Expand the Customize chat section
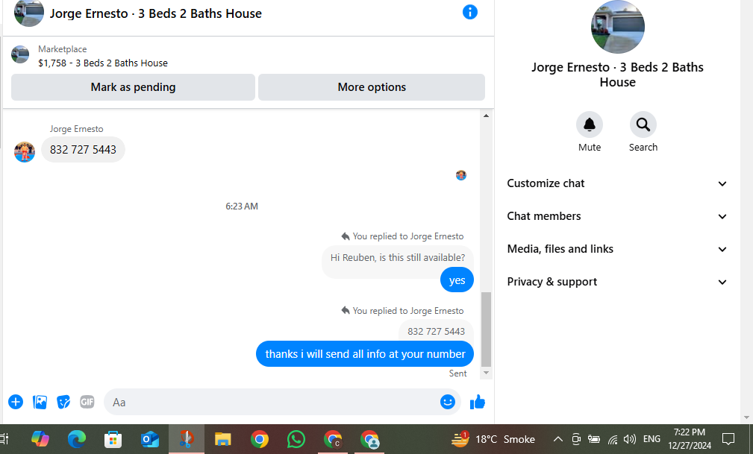The width and height of the screenshot is (753, 454). (617, 183)
